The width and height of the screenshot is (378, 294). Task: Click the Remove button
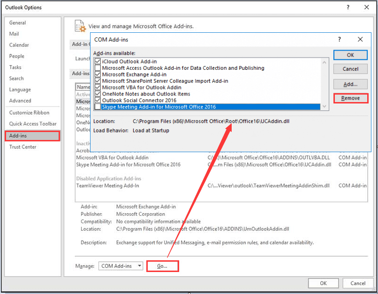click(x=350, y=98)
